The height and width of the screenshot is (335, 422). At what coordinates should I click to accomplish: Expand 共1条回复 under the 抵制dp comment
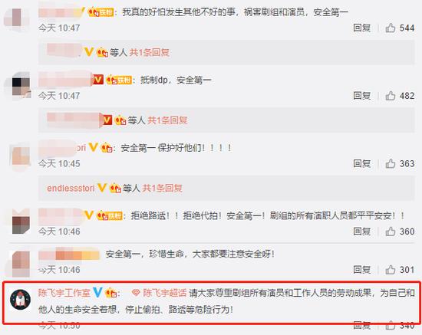(x=167, y=120)
